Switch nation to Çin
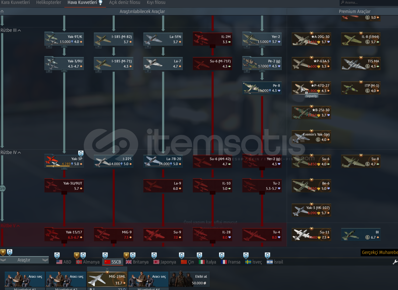The height and width of the screenshot is (290, 398). click(x=187, y=262)
